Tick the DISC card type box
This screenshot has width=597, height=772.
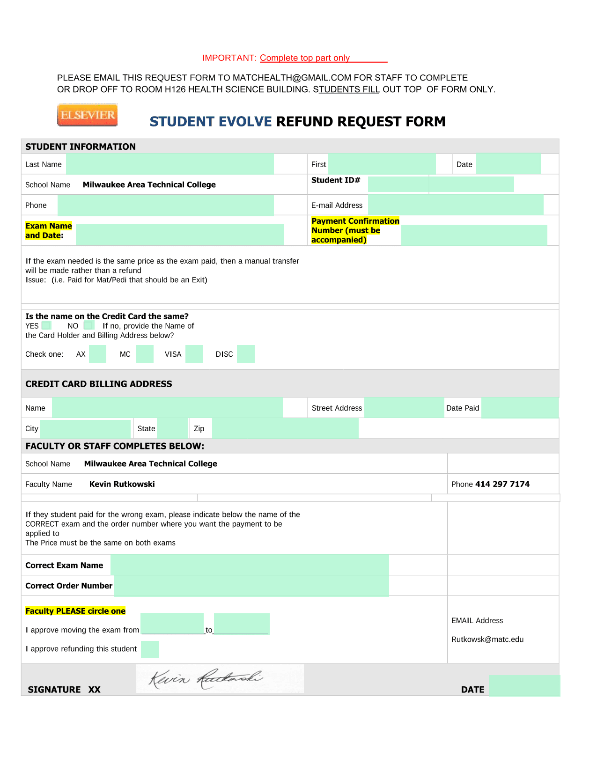[245, 354]
